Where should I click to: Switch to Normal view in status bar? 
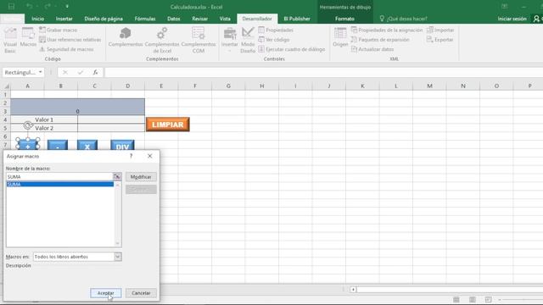click(456, 299)
